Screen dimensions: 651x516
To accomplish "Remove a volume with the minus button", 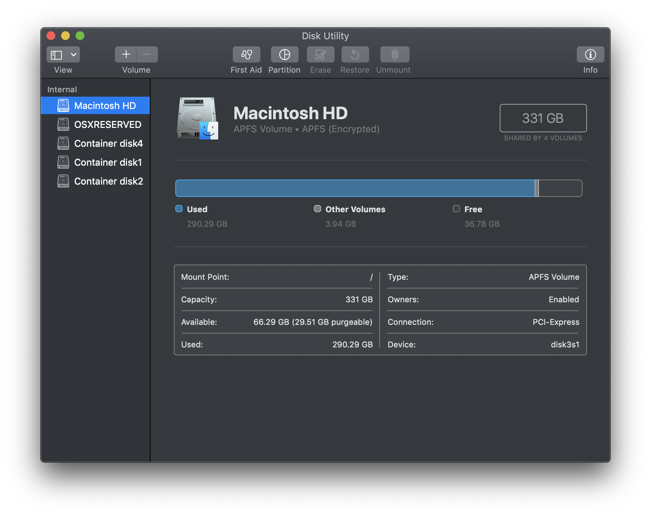I will 147,55.
